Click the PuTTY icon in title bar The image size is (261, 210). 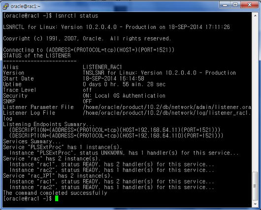click(x=5, y=6)
